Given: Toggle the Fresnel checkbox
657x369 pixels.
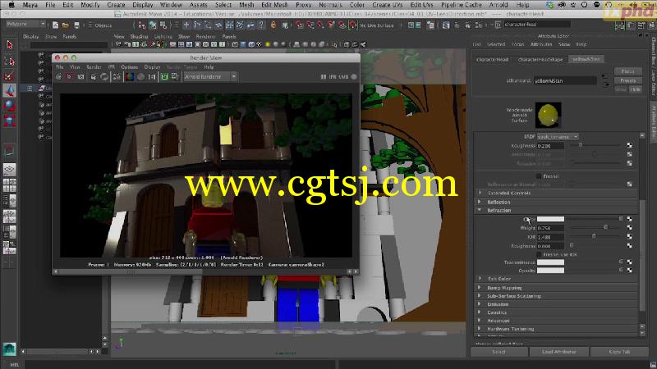Looking at the screenshot, I should [539, 176].
